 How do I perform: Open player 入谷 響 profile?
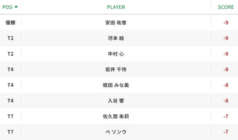point(116,101)
